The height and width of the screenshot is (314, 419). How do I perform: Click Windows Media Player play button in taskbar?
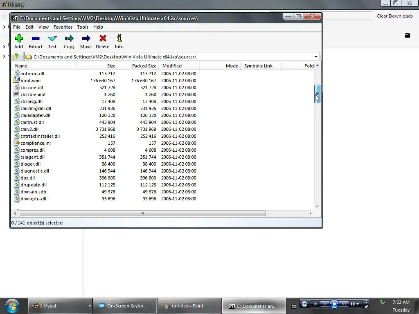pos(334,304)
